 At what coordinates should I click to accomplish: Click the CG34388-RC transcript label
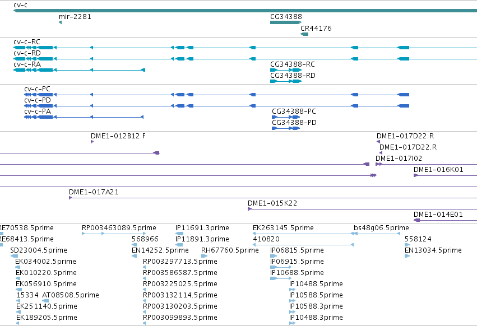[293, 64]
